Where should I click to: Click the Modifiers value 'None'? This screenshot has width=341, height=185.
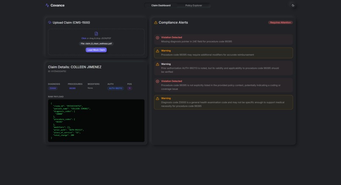[x=90, y=88]
